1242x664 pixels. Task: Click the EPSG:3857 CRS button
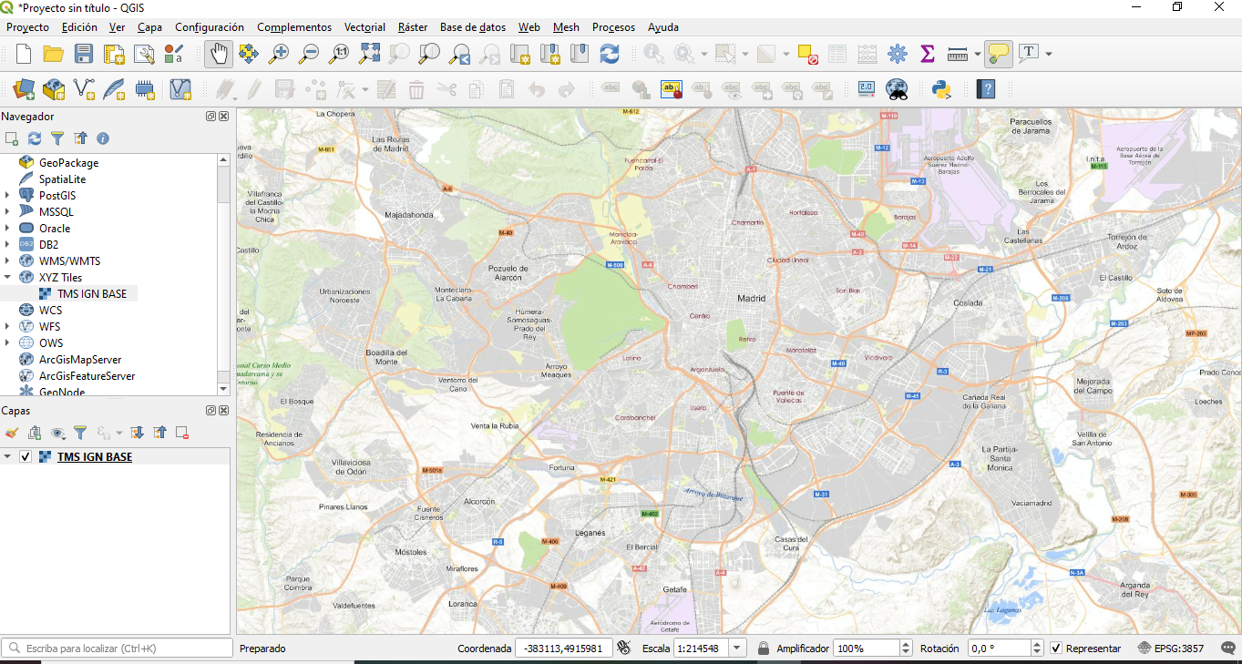(1171, 649)
